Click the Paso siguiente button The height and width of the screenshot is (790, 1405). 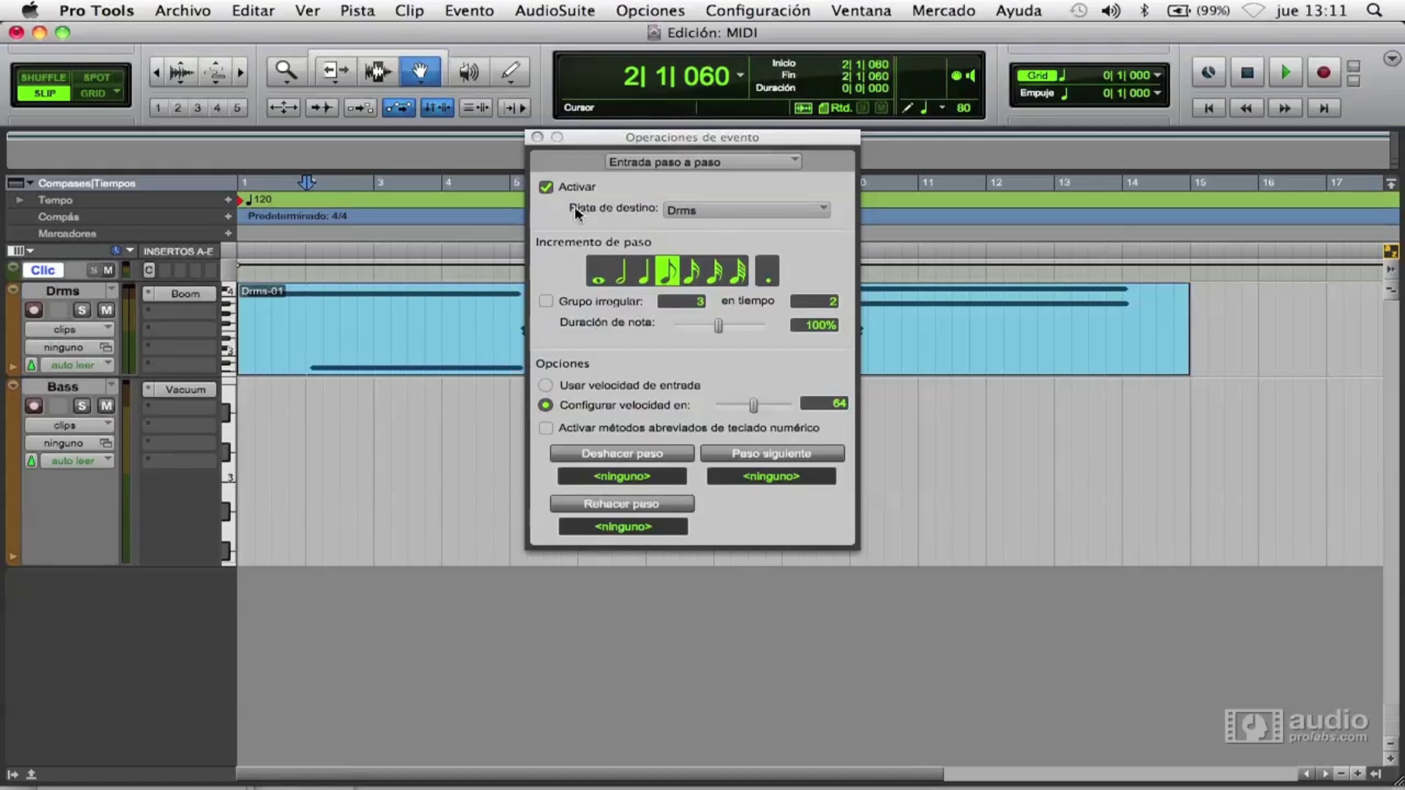772,454
